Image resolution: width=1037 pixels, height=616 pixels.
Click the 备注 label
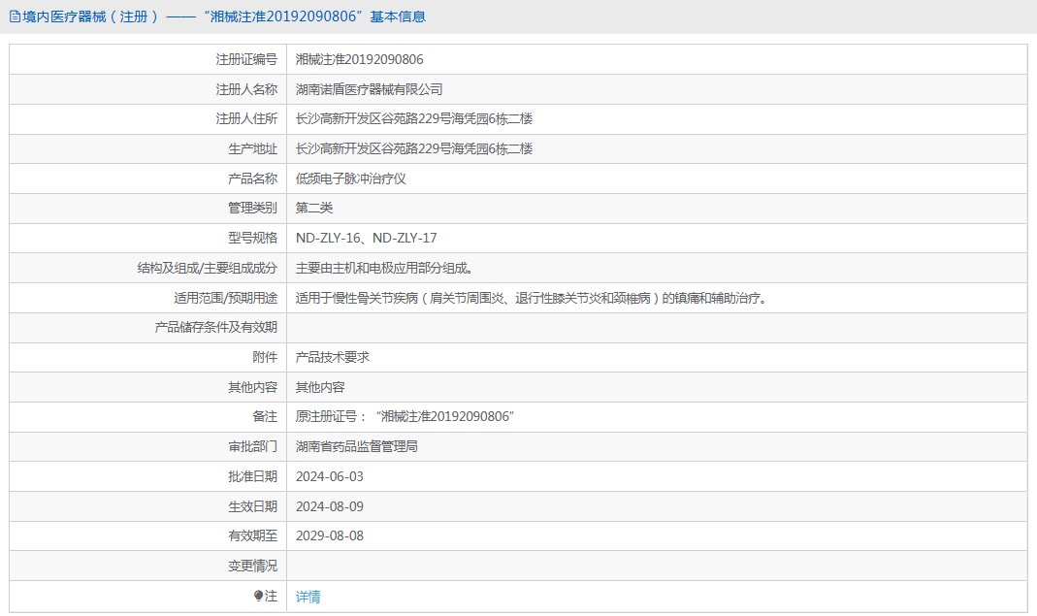[265, 417]
